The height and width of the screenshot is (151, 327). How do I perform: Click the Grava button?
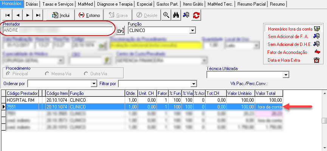click(118, 15)
